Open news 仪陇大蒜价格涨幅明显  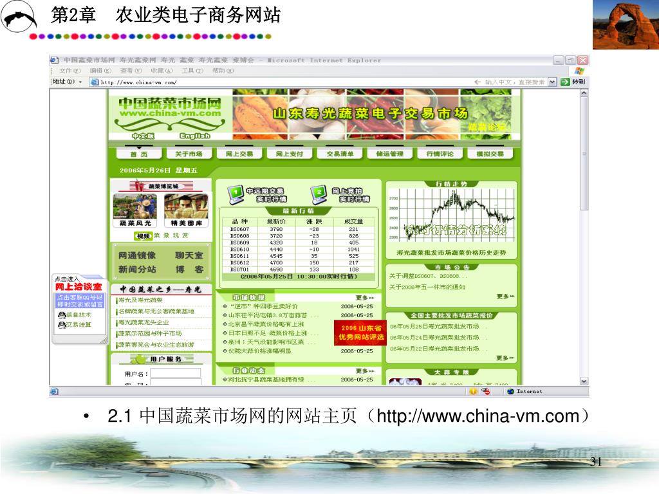(260, 351)
